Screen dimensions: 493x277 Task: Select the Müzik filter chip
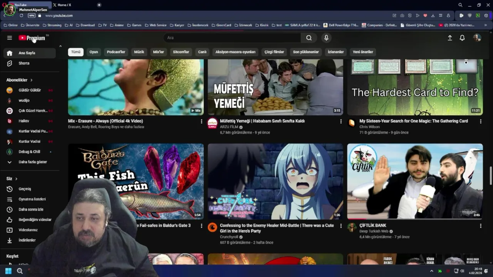(139, 52)
